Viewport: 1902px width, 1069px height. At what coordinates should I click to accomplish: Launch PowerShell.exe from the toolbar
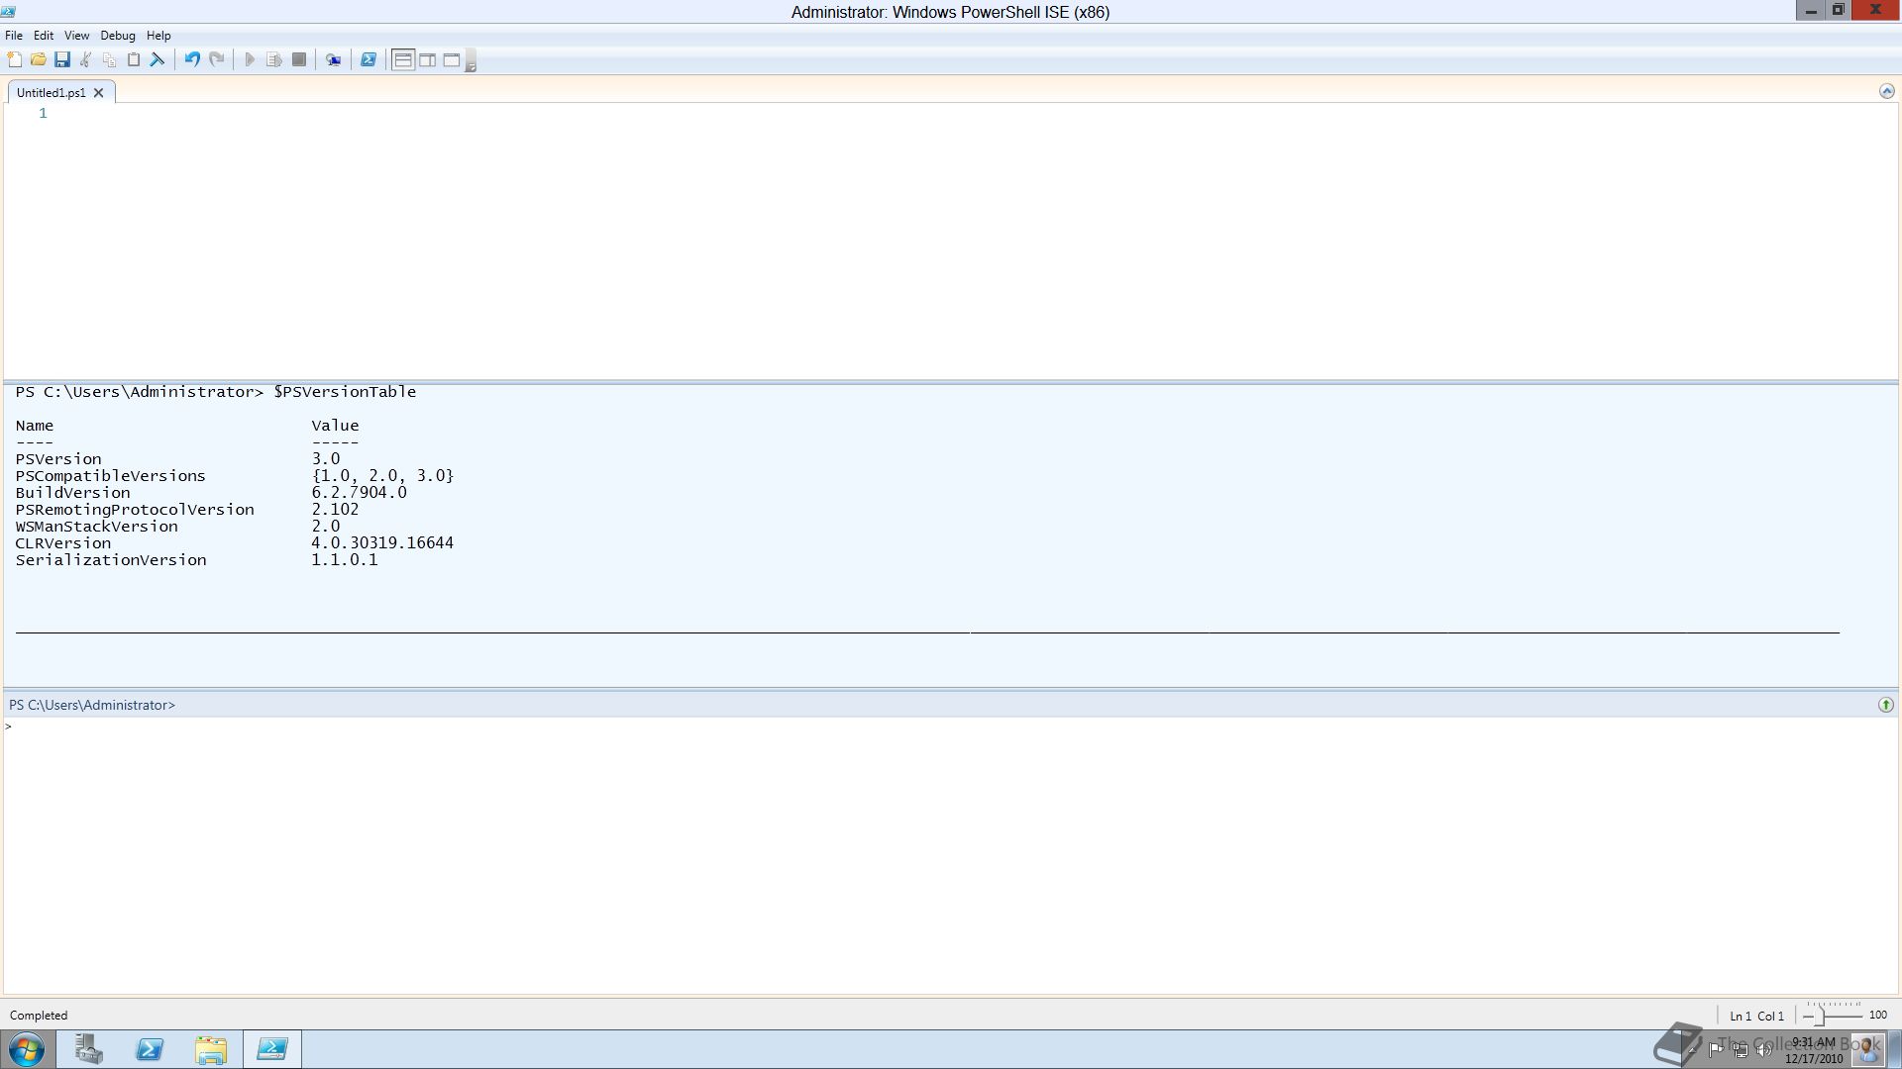click(x=368, y=59)
